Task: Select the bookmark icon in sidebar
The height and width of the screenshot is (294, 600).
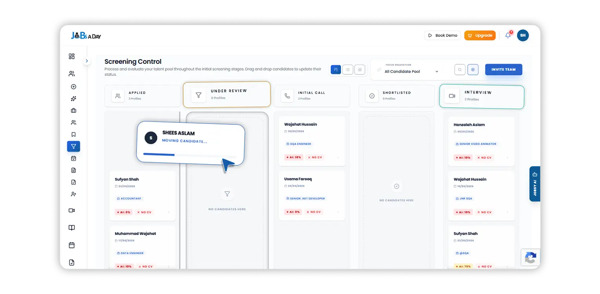Action: [x=73, y=134]
